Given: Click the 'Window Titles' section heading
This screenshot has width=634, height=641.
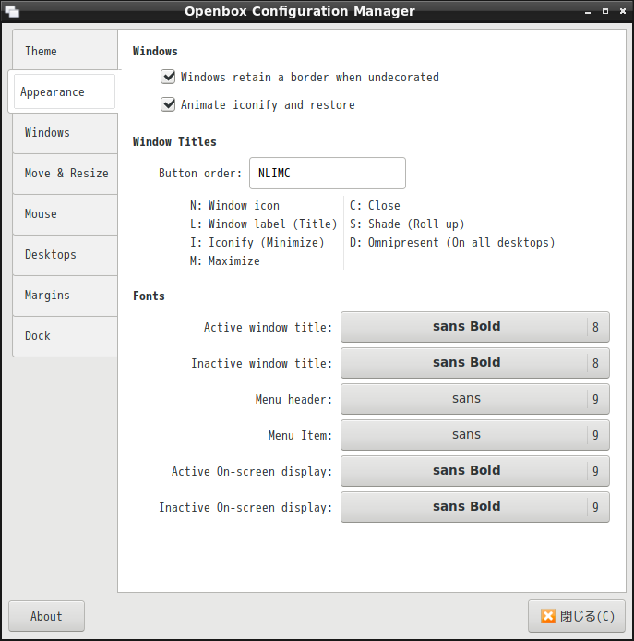Looking at the screenshot, I should [174, 142].
